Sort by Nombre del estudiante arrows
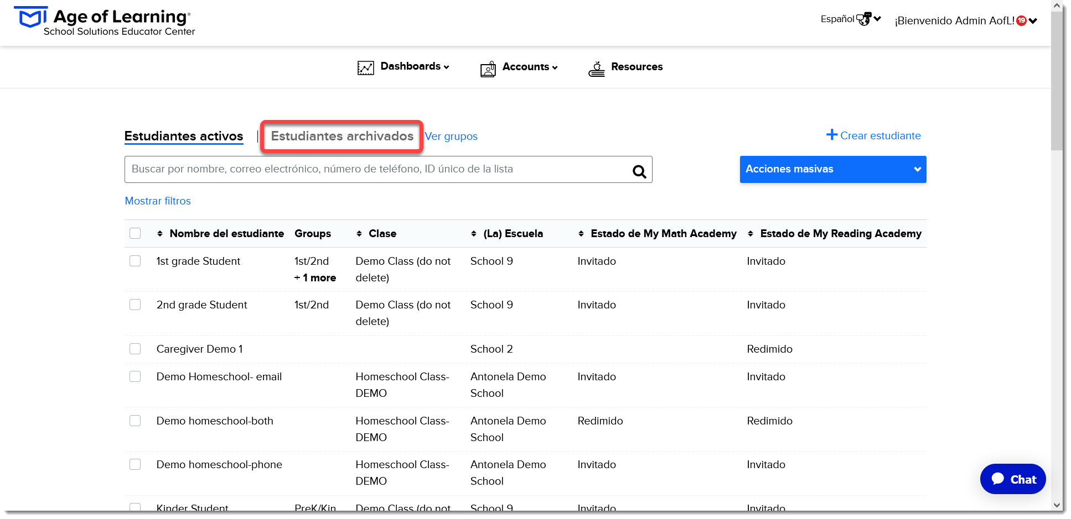 [160, 234]
